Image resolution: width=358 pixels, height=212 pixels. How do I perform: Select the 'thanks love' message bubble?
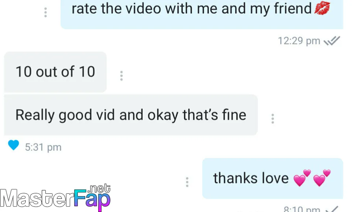point(273,178)
